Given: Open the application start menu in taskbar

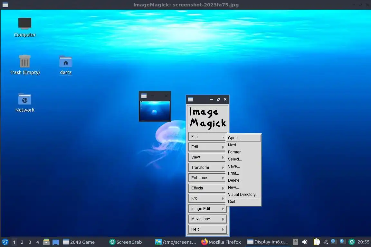Looking at the screenshot, I should click(5, 242).
